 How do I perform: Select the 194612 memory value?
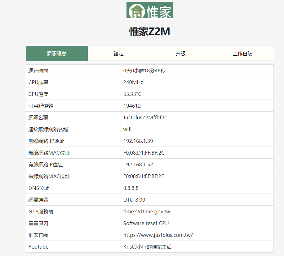132,106
